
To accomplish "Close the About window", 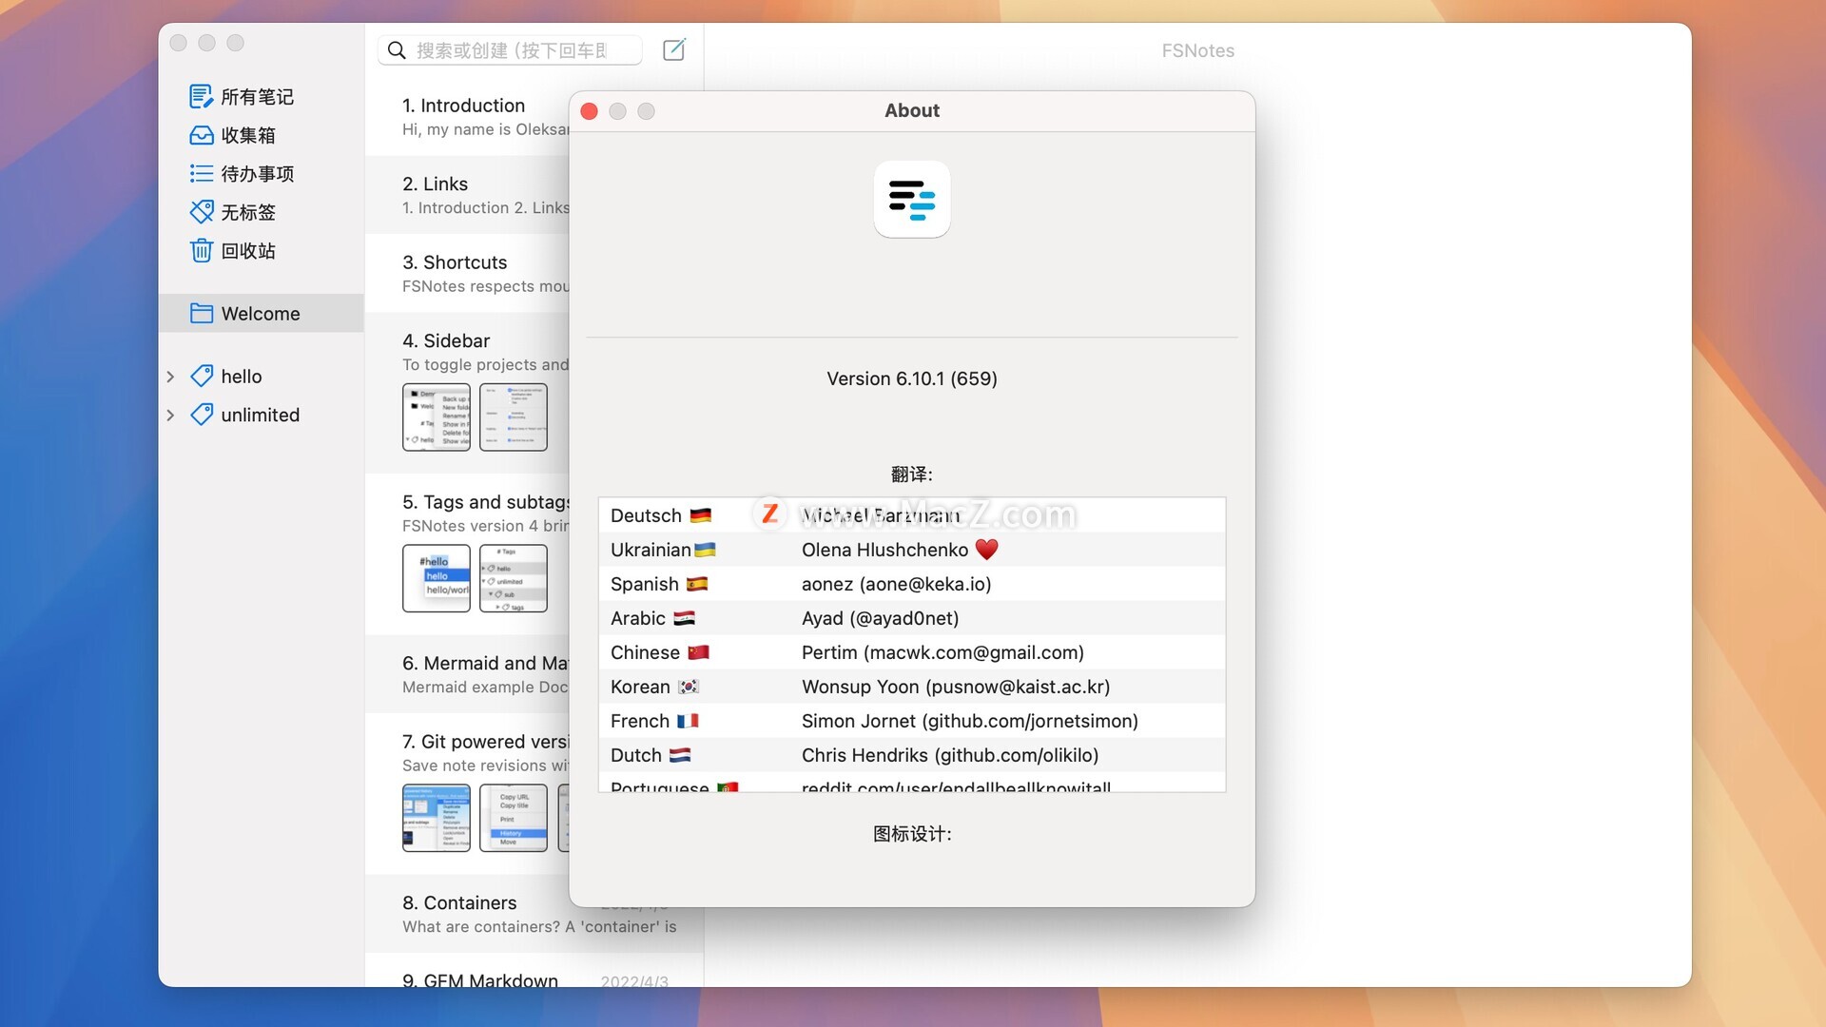I will pos(589,111).
